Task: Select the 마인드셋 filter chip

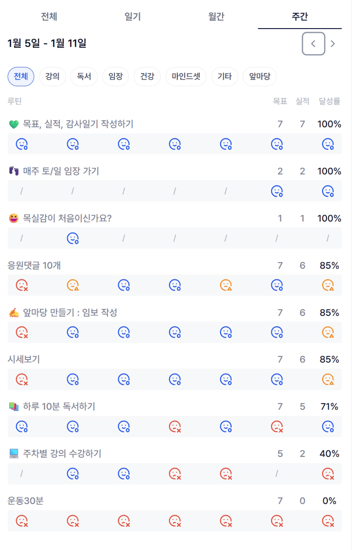Action: 186,77
